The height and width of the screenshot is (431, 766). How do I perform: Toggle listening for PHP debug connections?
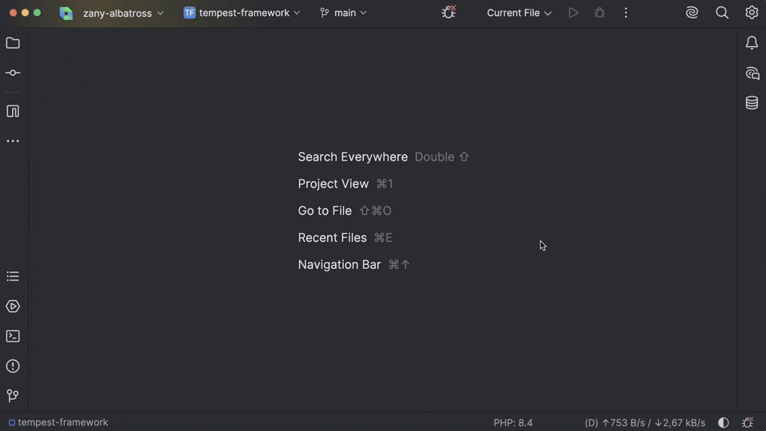(449, 13)
